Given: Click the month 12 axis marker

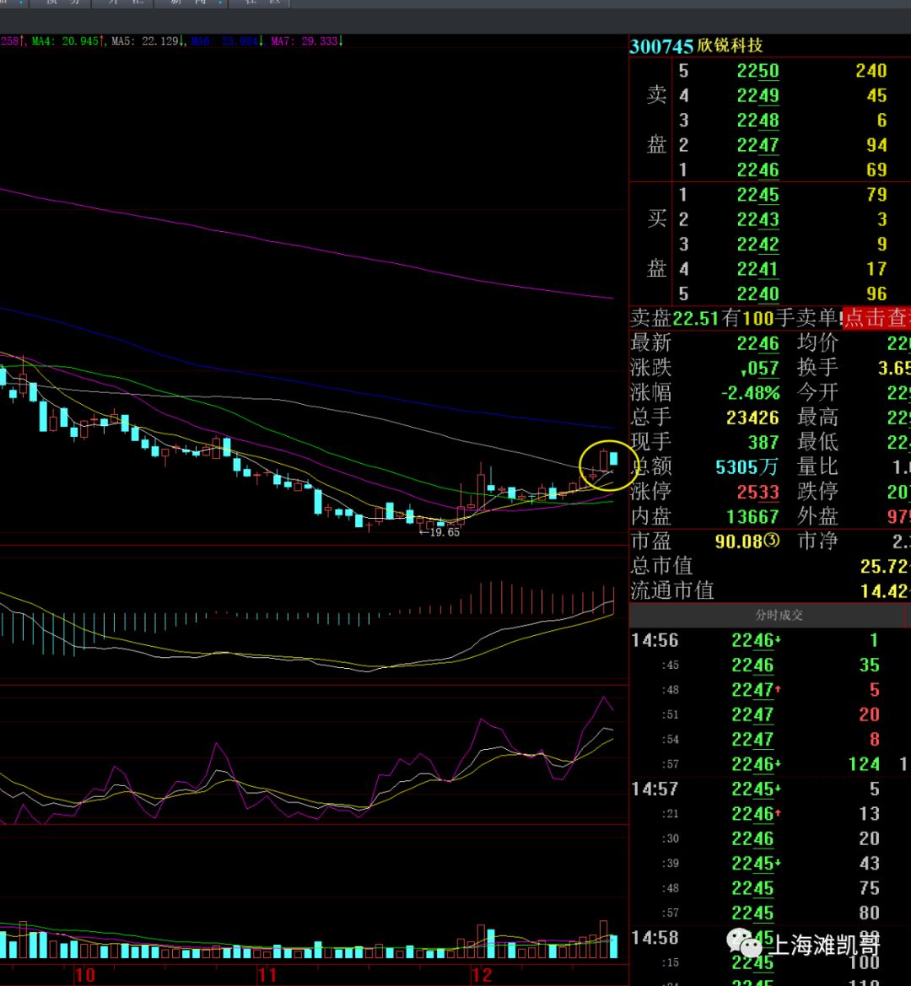Looking at the screenshot, I should (482, 975).
